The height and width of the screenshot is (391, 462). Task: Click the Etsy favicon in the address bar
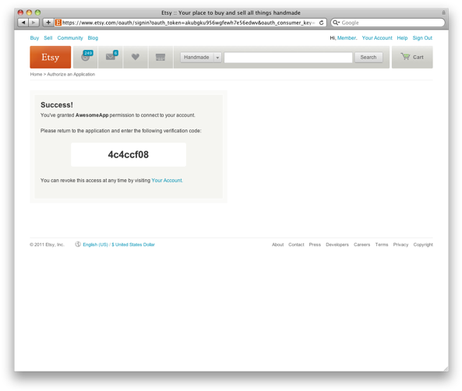pos(58,23)
